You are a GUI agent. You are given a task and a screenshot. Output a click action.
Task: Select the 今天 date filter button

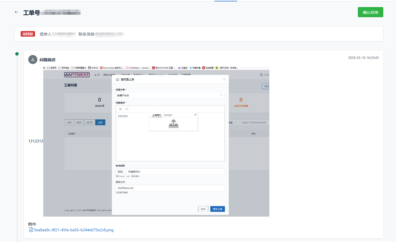(69, 123)
